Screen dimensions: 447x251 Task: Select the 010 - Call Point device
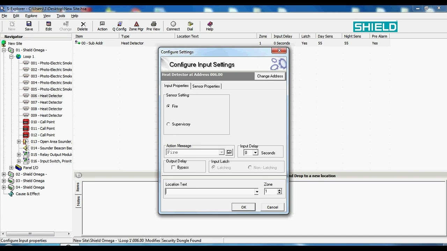43,122
